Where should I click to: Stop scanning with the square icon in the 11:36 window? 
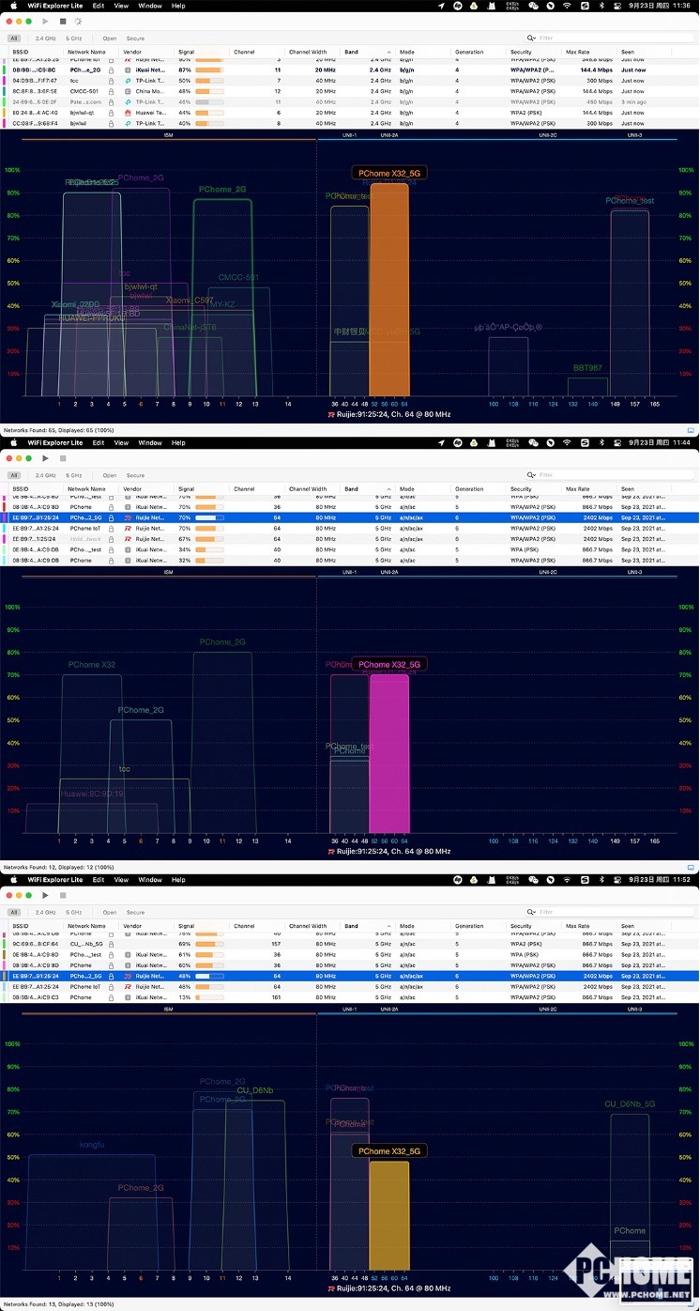coord(62,21)
